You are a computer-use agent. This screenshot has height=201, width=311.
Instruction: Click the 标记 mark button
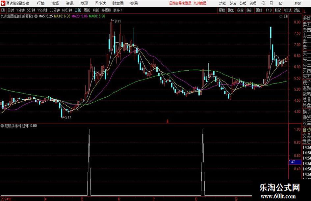coord(278,10)
